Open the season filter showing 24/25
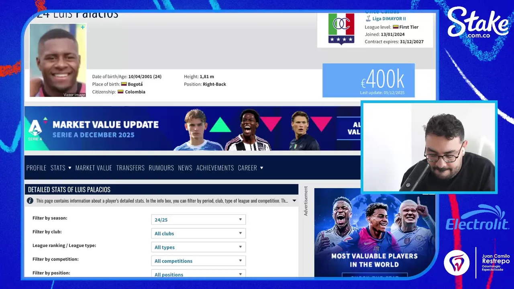The height and width of the screenshot is (289, 514). coord(198,220)
